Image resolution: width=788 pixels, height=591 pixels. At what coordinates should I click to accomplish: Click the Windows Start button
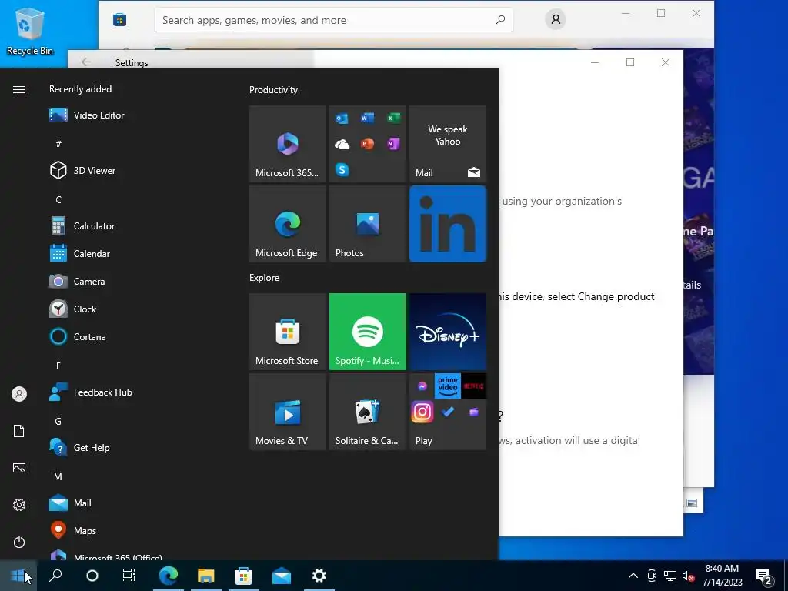18,576
